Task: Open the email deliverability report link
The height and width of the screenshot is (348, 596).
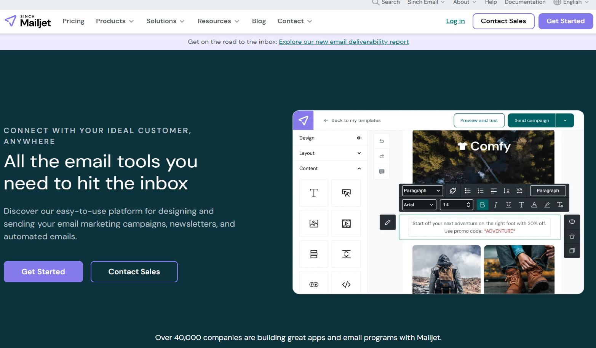Action: pyautogui.click(x=344, y=42)
